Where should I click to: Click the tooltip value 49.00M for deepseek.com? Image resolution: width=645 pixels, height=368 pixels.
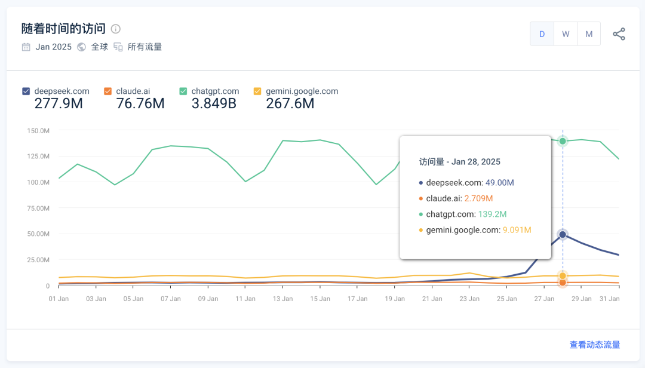pos(499,183)
